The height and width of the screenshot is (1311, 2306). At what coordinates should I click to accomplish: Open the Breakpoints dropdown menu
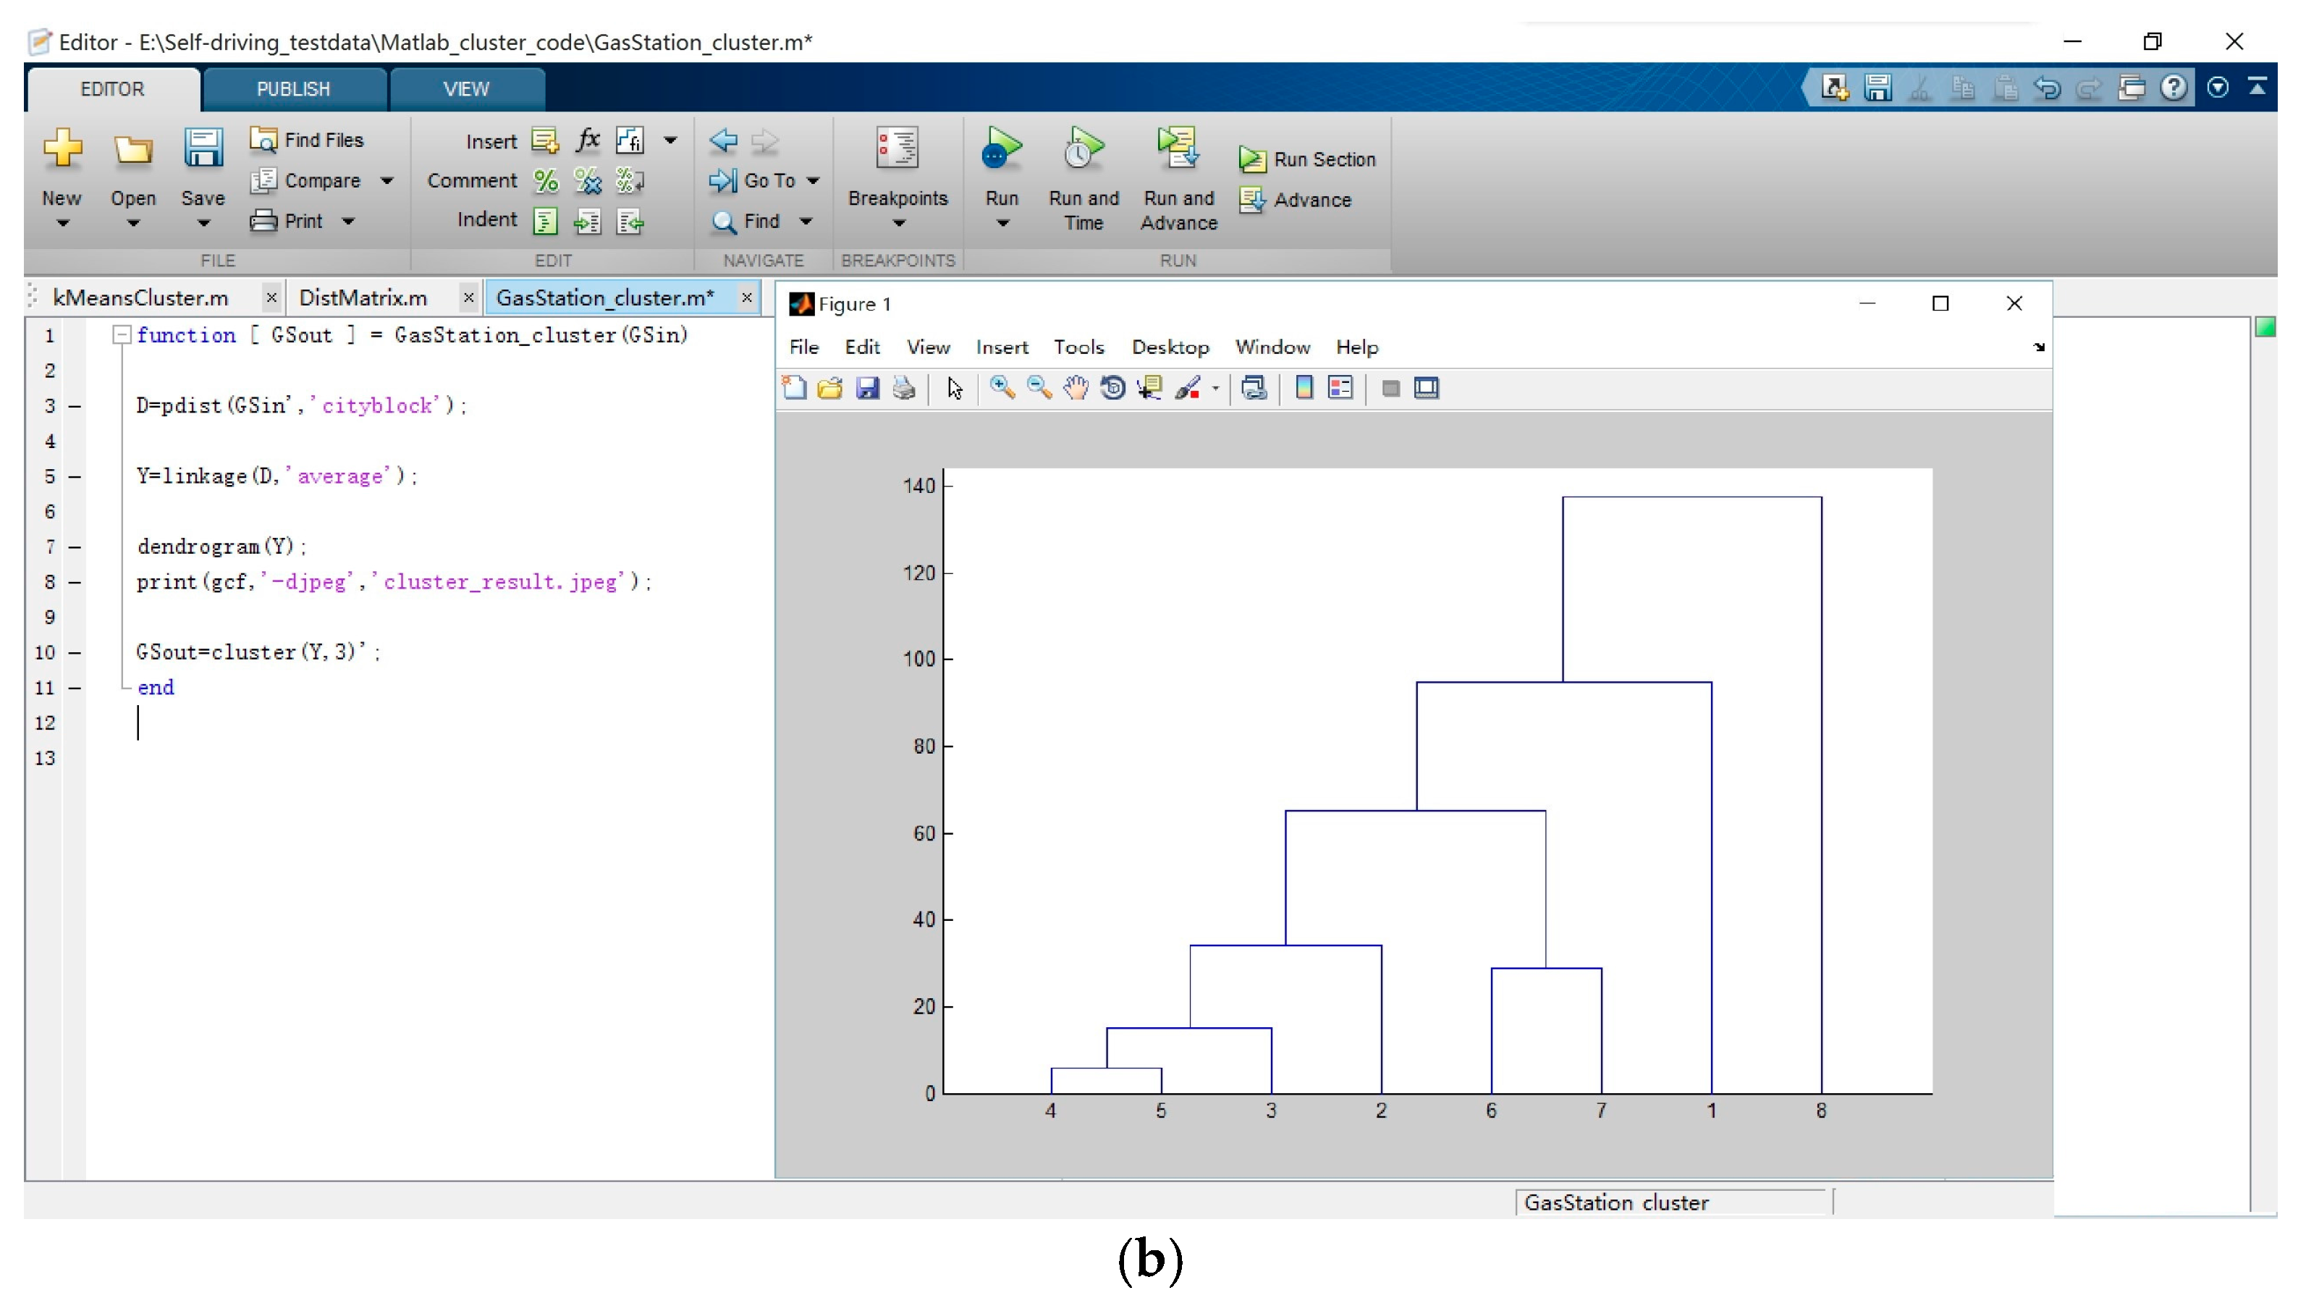(898, 223)
